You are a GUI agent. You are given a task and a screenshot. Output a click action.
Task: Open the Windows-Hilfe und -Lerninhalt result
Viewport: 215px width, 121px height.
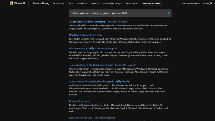pos(86,35)
